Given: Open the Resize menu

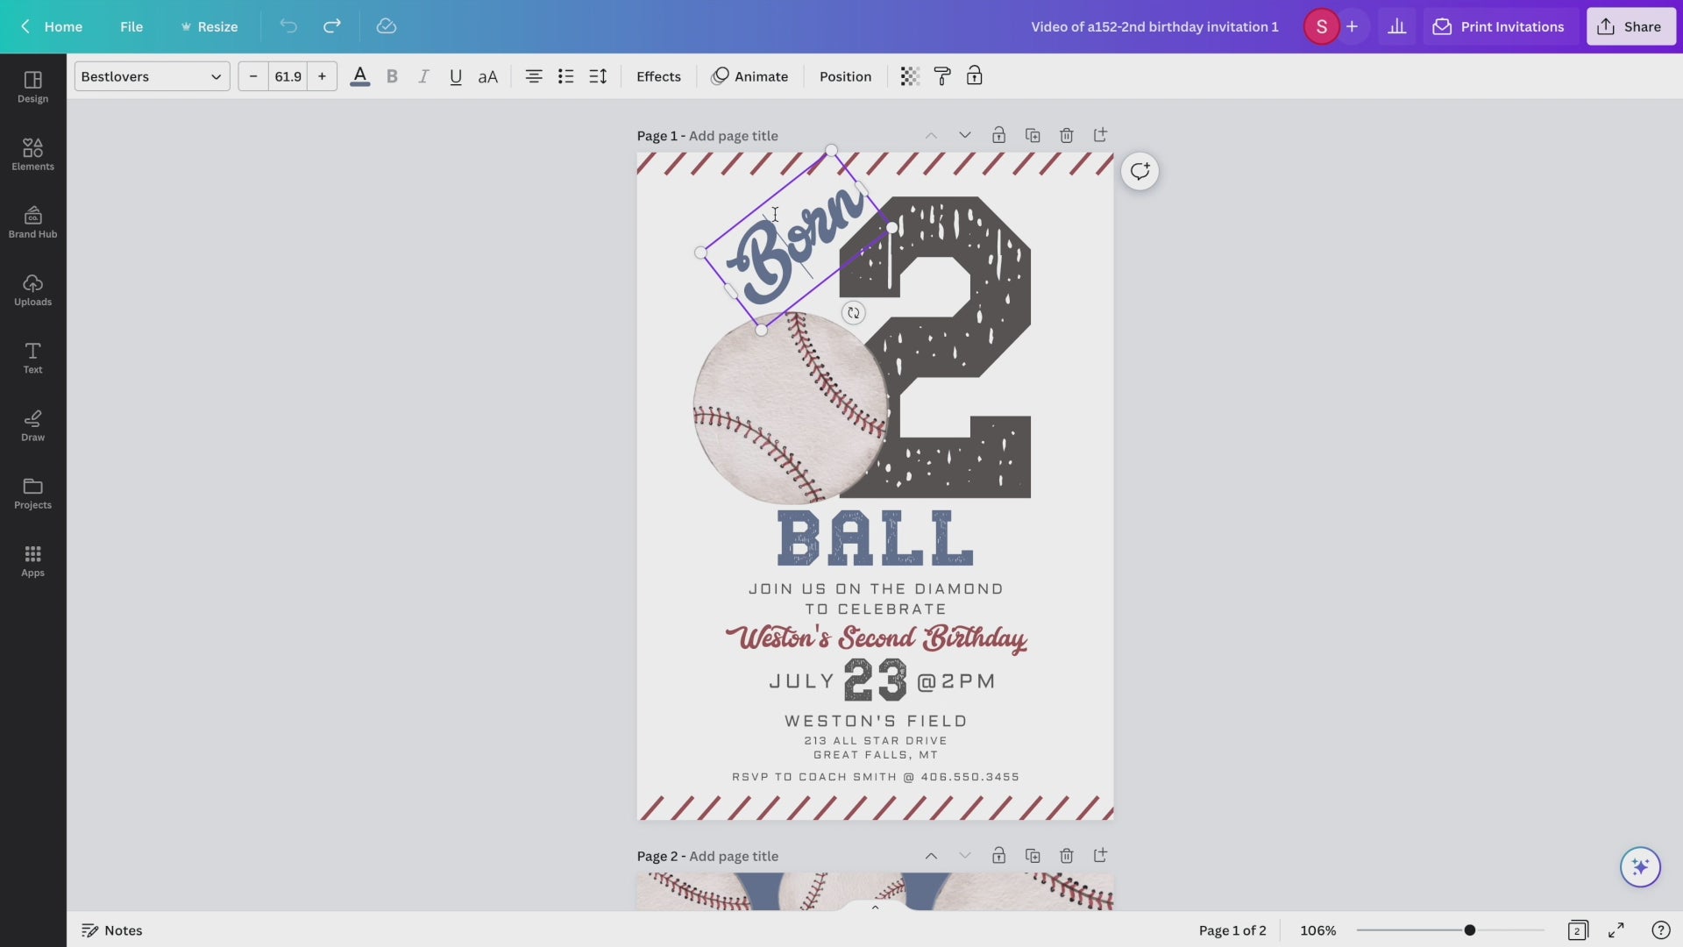Looking at the screenshot, I should point(209,26).
